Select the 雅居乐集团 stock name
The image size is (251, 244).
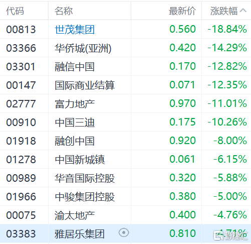(x=80, y=234)
